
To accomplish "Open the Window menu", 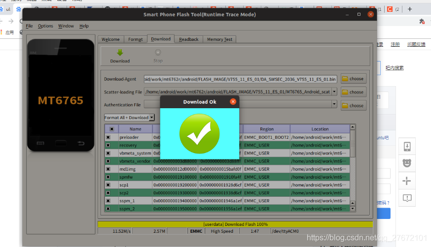I will (66, 26).
